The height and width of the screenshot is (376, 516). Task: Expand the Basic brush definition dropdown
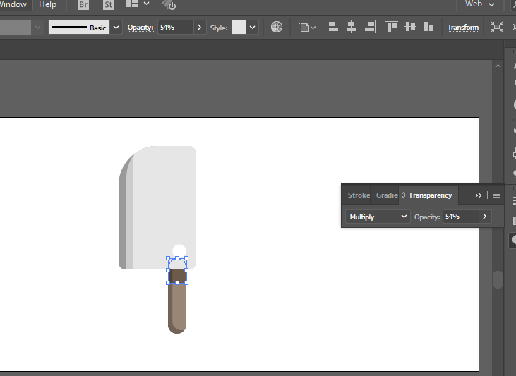click(x=116, y=28)
